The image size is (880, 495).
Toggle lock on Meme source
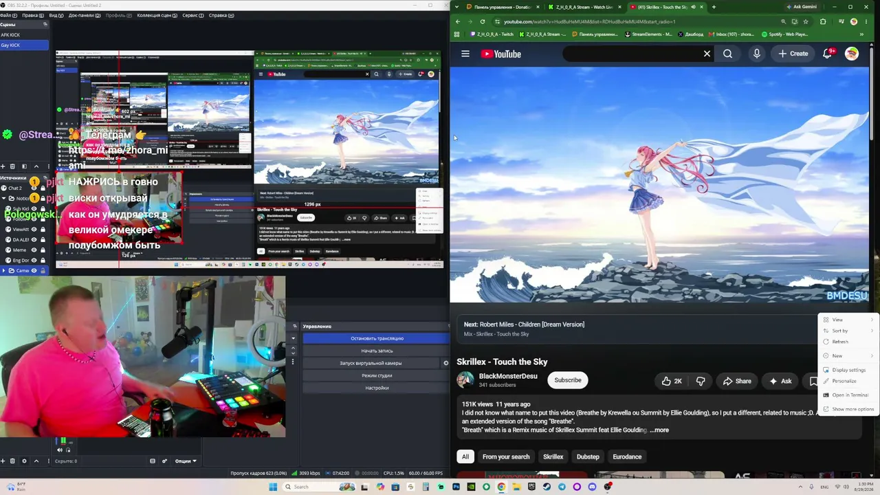[42, 250]
